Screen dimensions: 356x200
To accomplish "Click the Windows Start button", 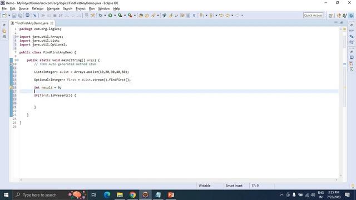I will tap(6, 195).
